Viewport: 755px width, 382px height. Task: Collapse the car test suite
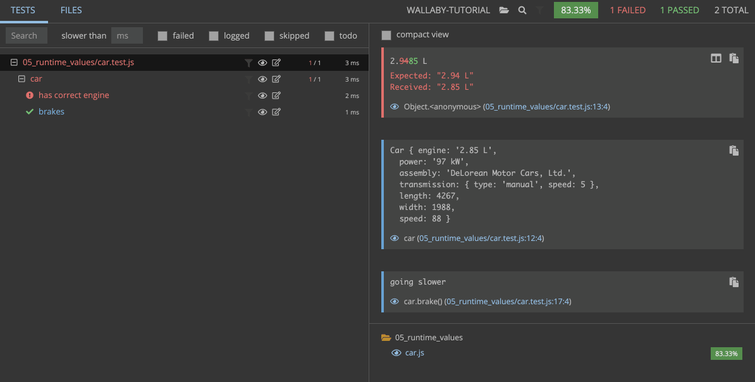(x=21, y=79)
